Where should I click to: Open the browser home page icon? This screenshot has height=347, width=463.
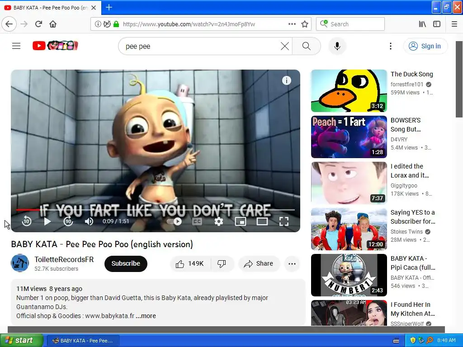tap(53, 24)
